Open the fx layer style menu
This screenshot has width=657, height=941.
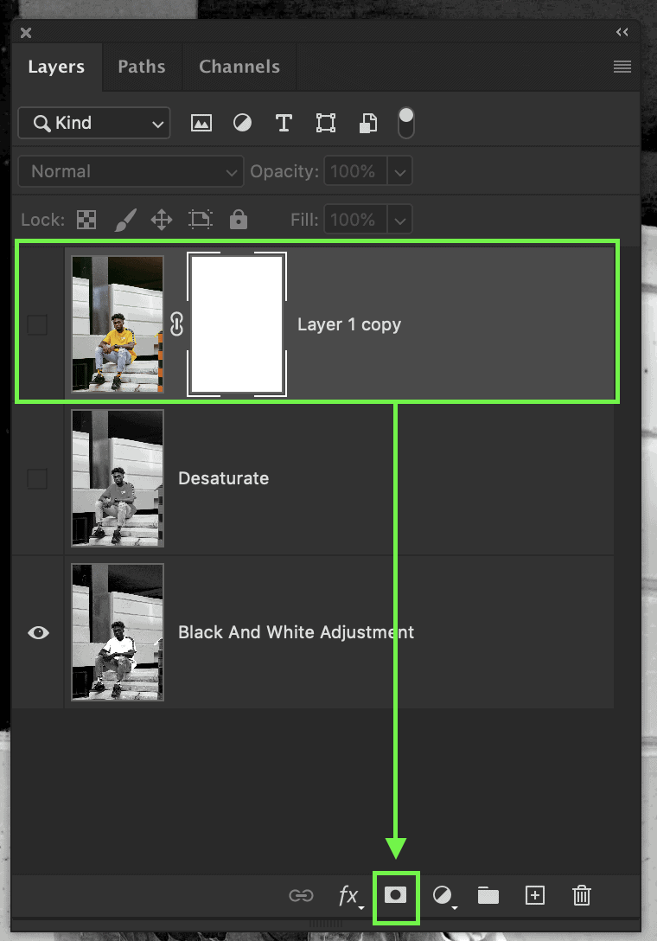tap(350, 896)
